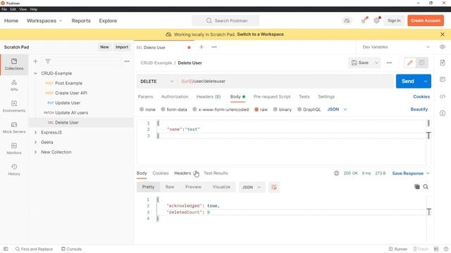
Task: Open the Send button dropdown arrow
Action: click(426, 82)
